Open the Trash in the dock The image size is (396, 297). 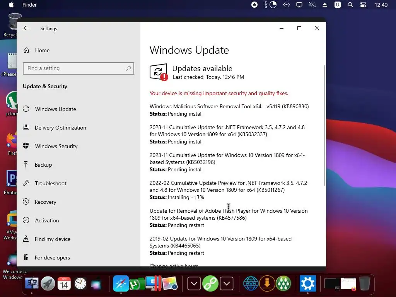click(x=364, y=283)
